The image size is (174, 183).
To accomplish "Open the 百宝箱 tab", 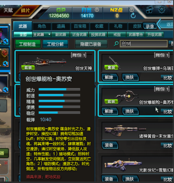I will tap(80, 26).
